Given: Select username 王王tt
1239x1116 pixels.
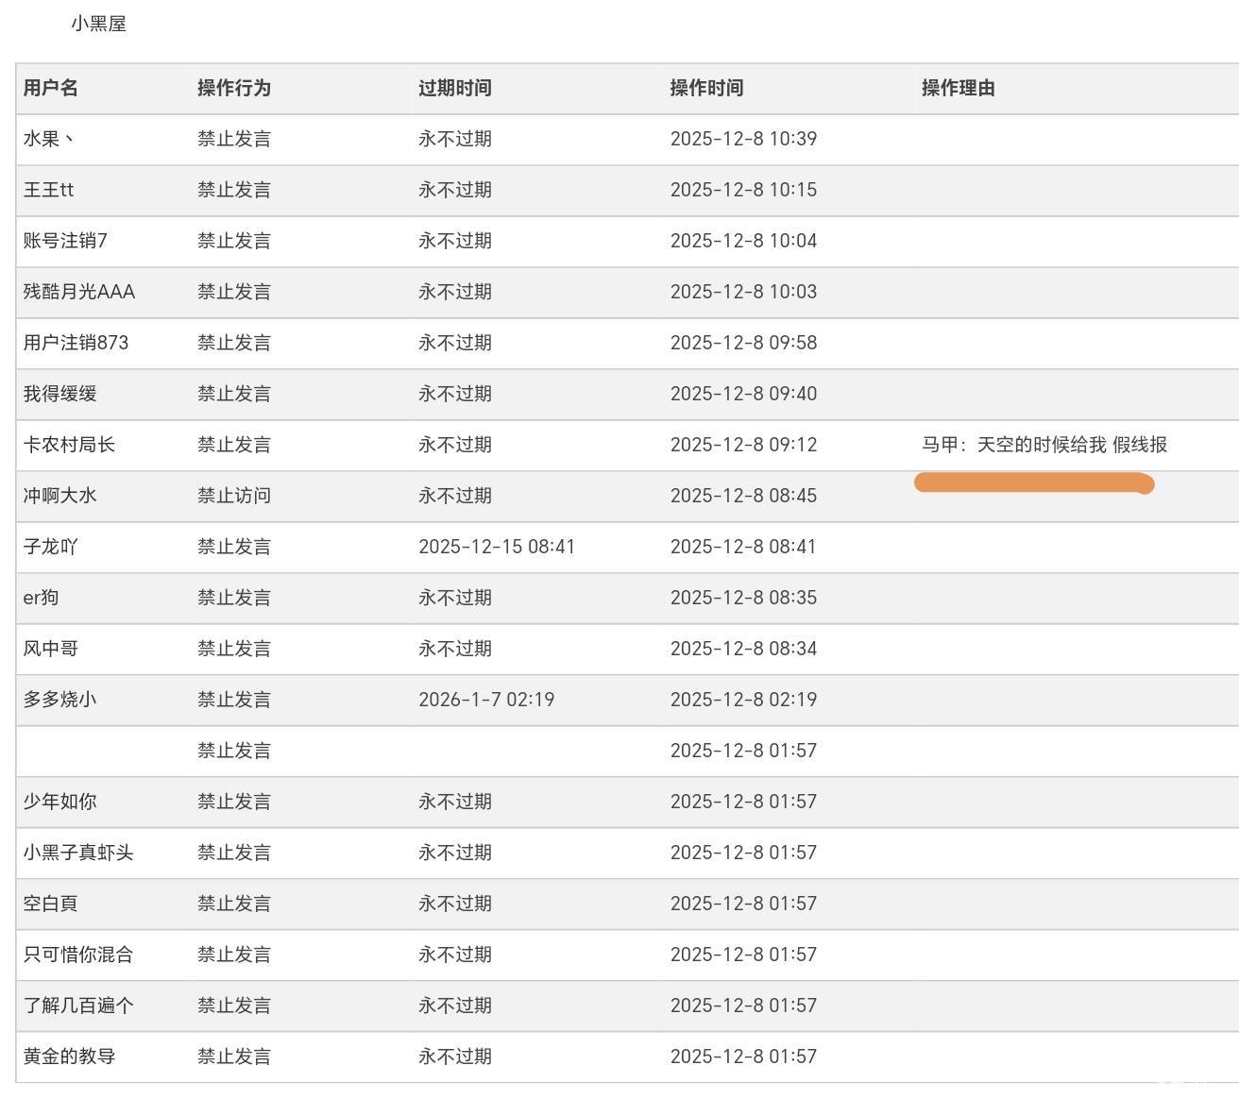Looking at the screenshot, I should tap(48, 190).
